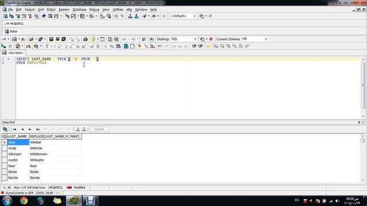The image size is (367, 206).
Task: Click the REPLACE(LAST_NAME,'A','NNN') column header
Action: tap(55, 136)
